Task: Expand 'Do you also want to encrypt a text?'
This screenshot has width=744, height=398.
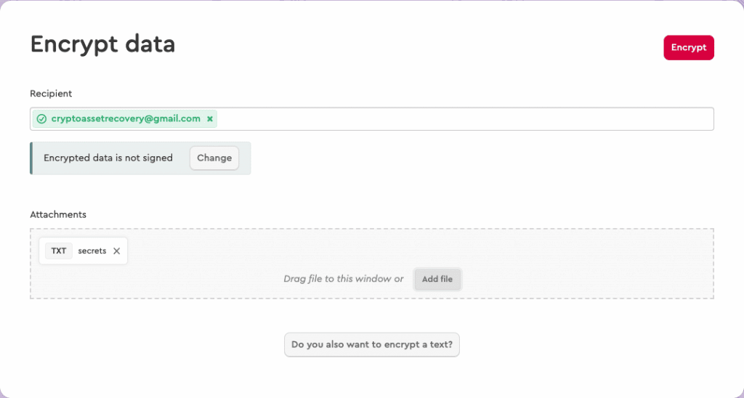Action: coord(371,344)
